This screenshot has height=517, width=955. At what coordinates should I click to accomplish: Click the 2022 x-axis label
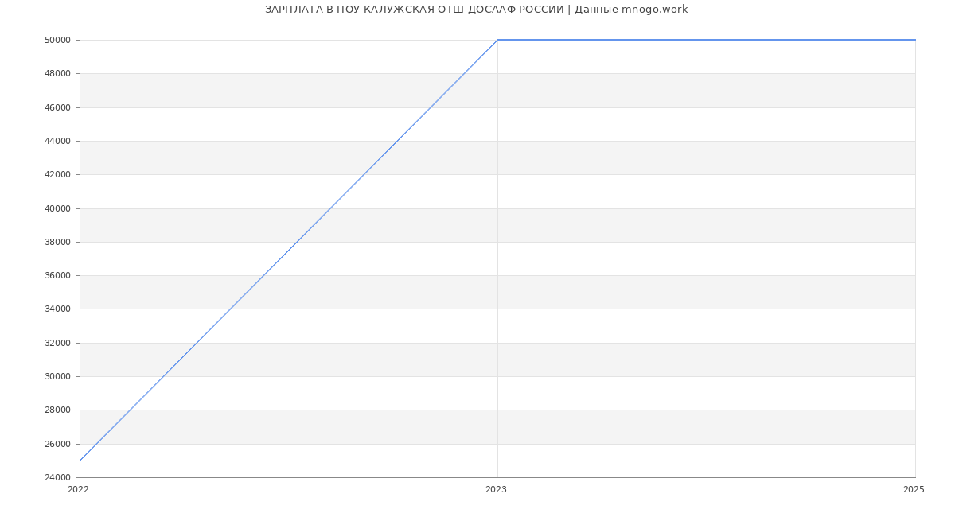(x=79, y=490)
